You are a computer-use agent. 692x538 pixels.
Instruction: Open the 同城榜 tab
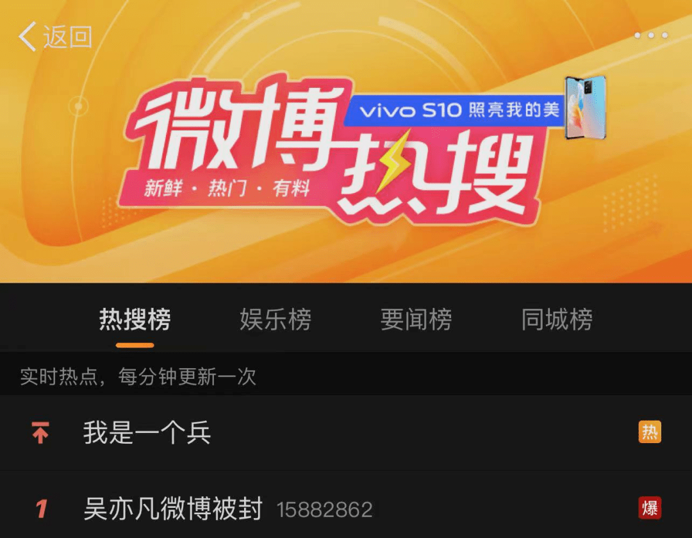(x=557, y=319)
